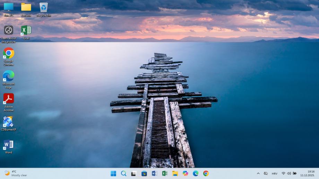Select CDBurnerXP desktop shortcut
Viewport: 319px width, 179px height.
[x=9, y=124]
